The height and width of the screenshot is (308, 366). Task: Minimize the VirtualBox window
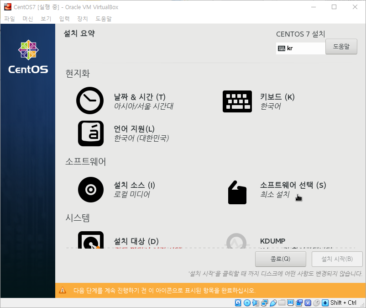(314, 7)
